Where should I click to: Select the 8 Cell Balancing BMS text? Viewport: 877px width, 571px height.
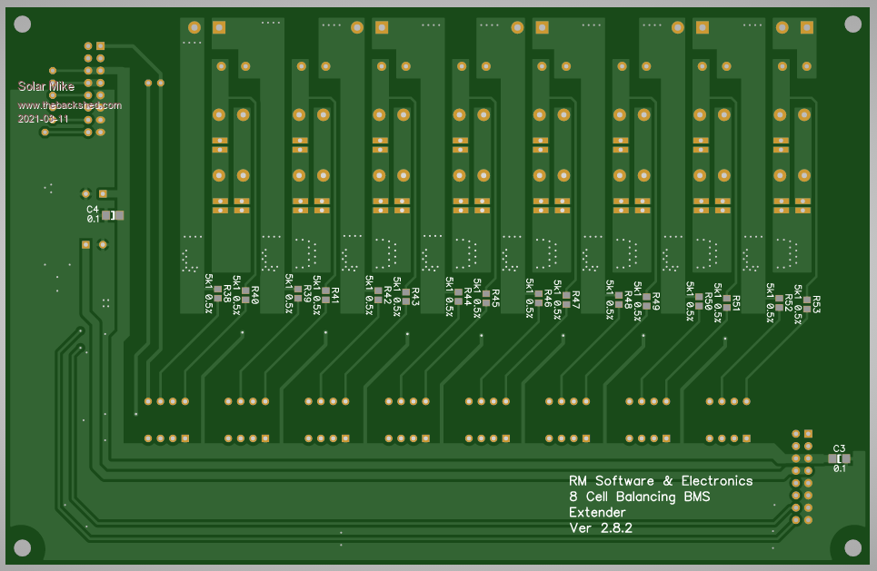pos(639,497)
